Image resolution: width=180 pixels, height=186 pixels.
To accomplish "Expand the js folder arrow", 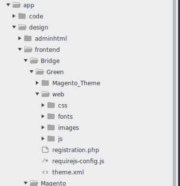I will pyautogui.click(x=43, y=139).
